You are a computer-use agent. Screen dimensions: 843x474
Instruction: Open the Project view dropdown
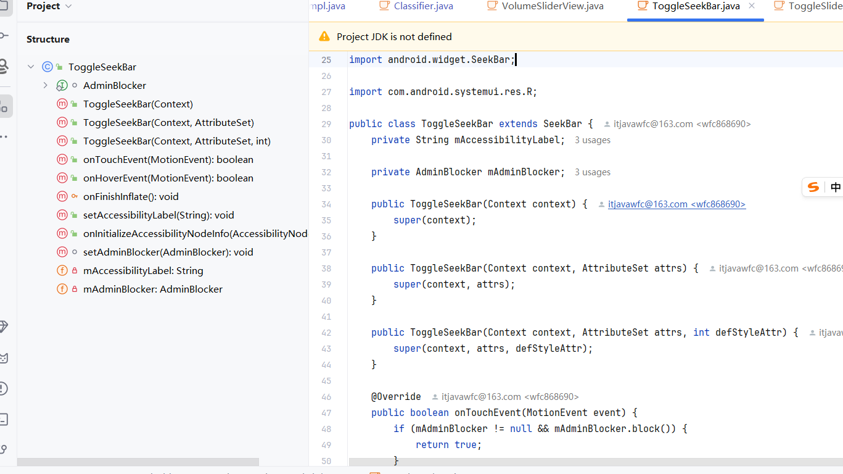[49, 6]
